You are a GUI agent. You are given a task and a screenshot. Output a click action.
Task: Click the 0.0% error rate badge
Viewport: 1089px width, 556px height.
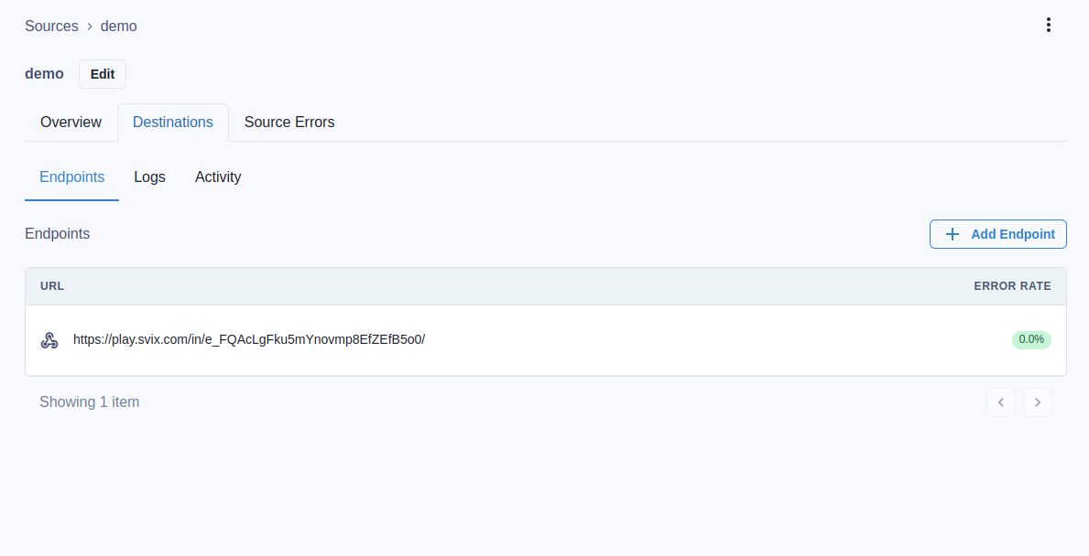click(1031, 339)
